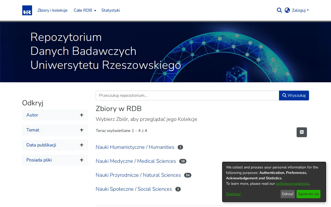This screenshot has width=331, height=207.
Task: Open Nauki Humanistyczne / Humanities collection
Action: (135, 147)
